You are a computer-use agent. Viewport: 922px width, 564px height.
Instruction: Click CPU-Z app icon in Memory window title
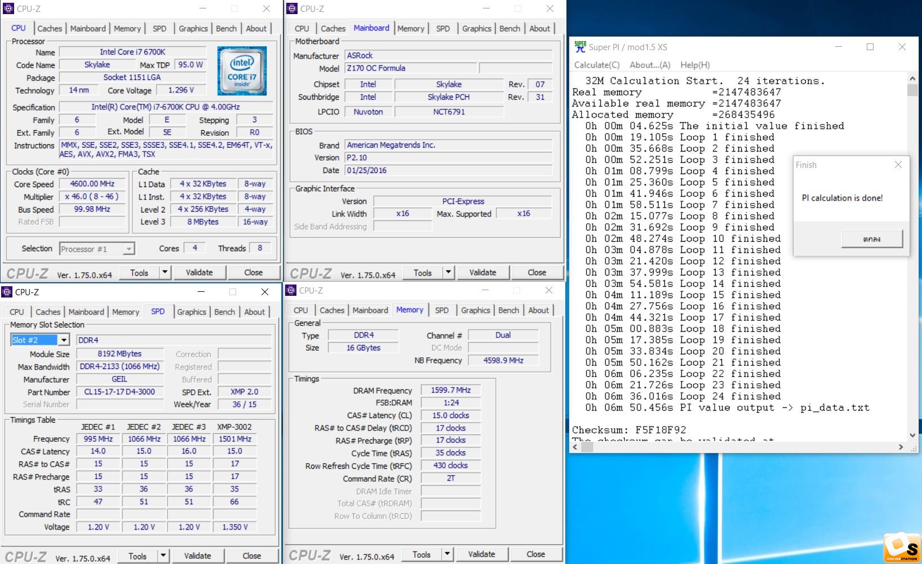click(x=291, y=290)
